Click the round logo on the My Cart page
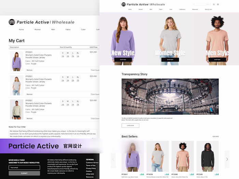The image size is (239, 179). coord(12,22)
